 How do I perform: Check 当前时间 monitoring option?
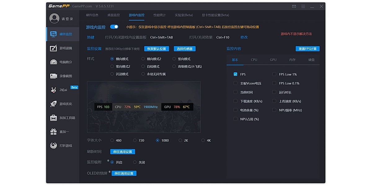tap(235, 92)
